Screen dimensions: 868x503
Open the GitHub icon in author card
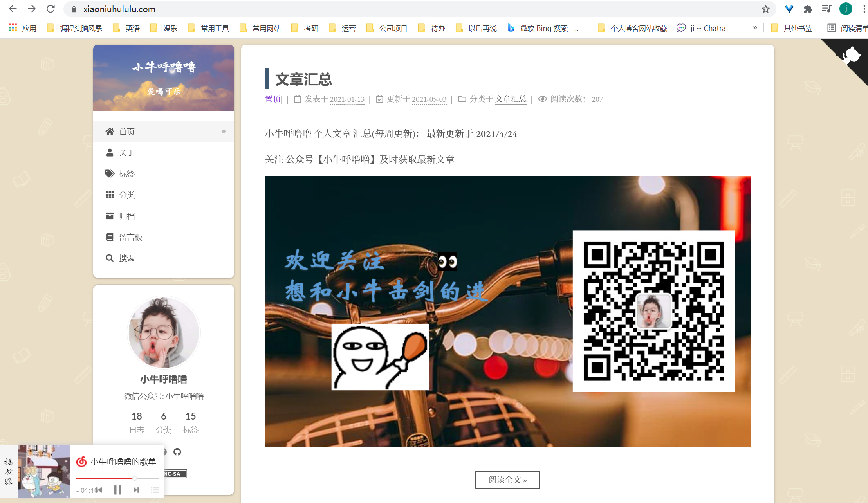point(177,452)
